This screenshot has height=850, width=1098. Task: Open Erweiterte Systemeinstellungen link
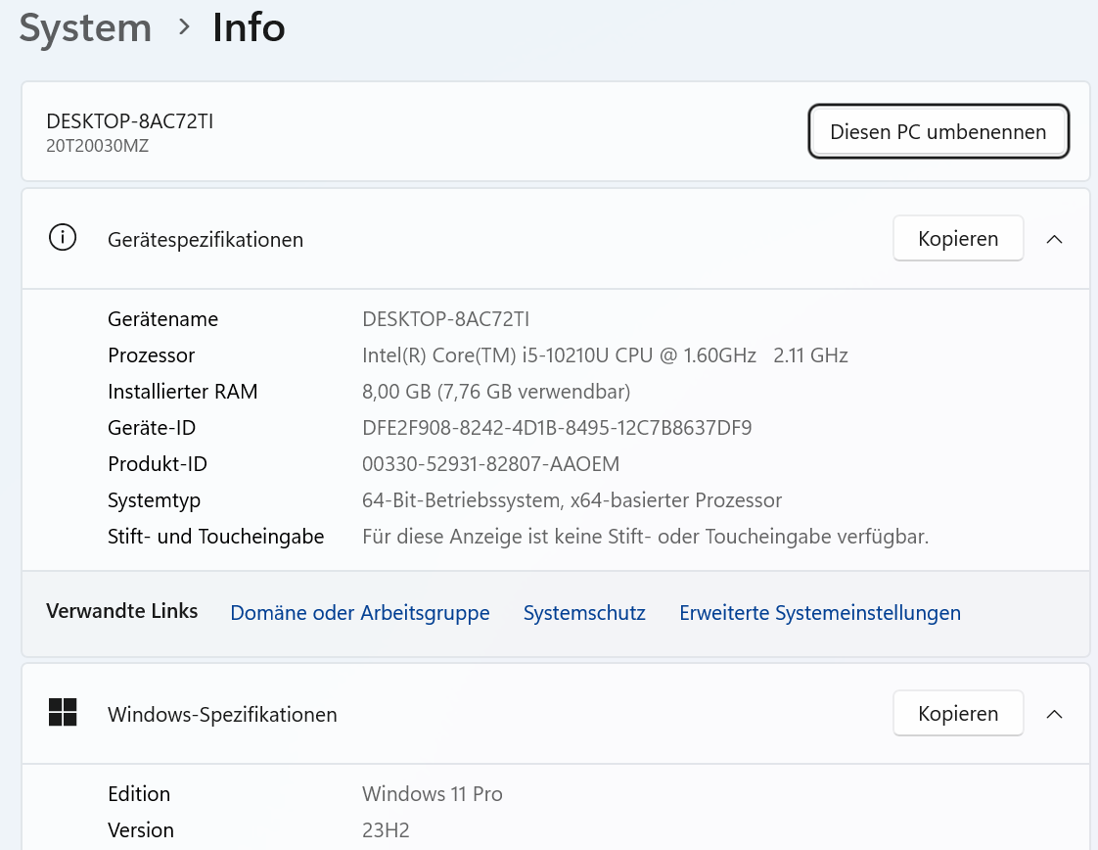click(x=820, y=613)
